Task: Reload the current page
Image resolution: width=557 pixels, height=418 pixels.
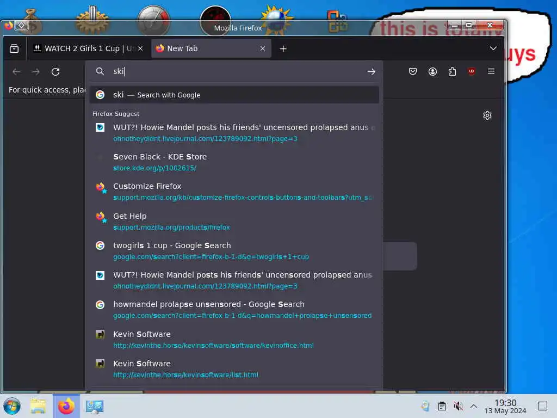Action: tap(55, 72)
